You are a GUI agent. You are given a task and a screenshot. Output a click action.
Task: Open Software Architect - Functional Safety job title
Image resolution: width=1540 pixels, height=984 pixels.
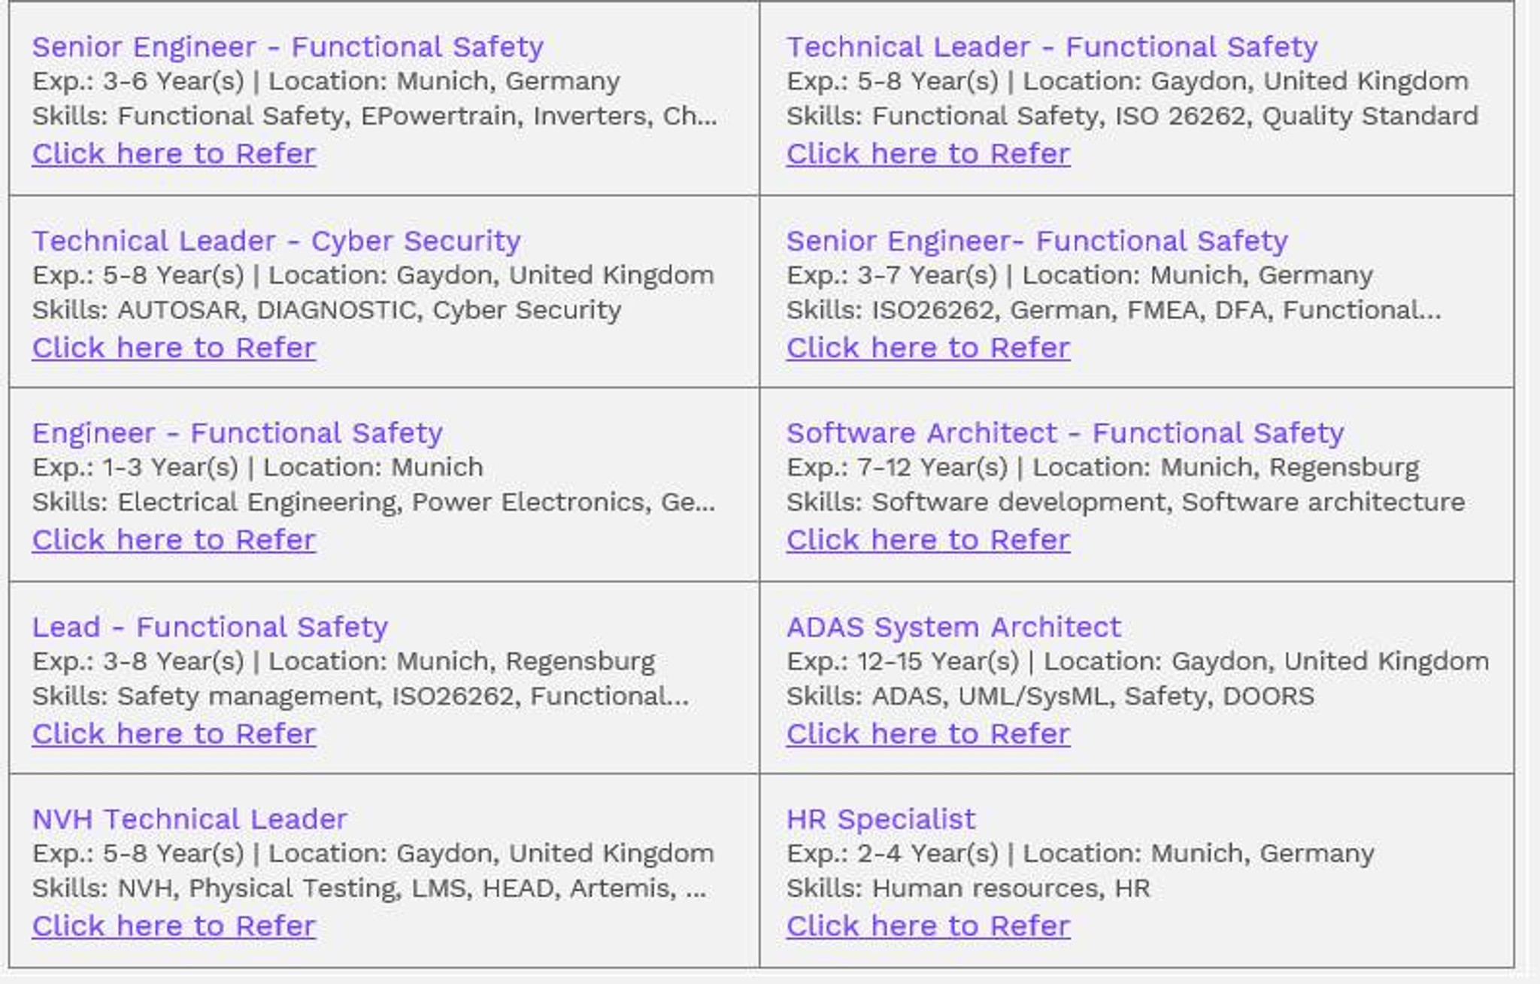tap(1065, 433)
